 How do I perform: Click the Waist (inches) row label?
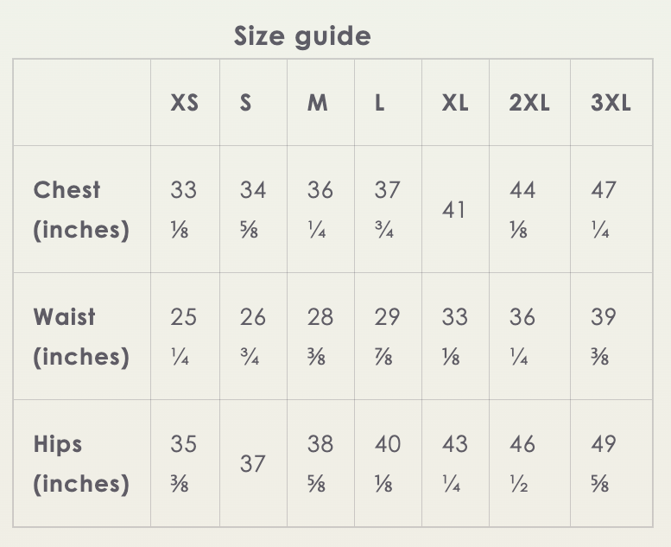coord(81,337)
